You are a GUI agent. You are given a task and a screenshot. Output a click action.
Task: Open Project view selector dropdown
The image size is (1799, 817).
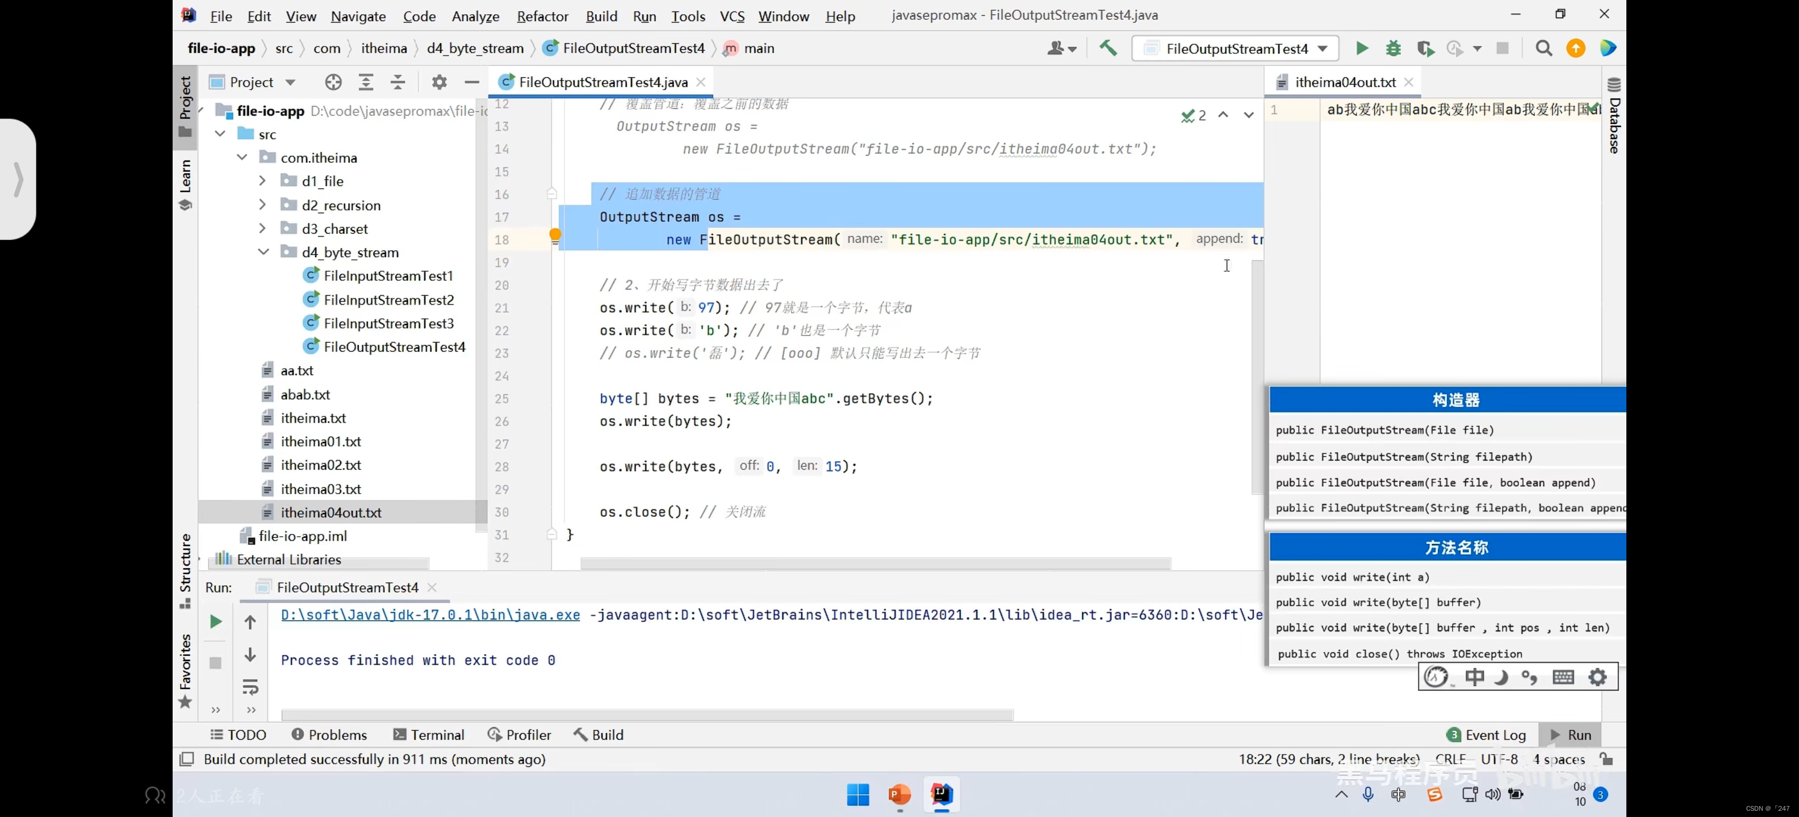click(x=252, y=82)
